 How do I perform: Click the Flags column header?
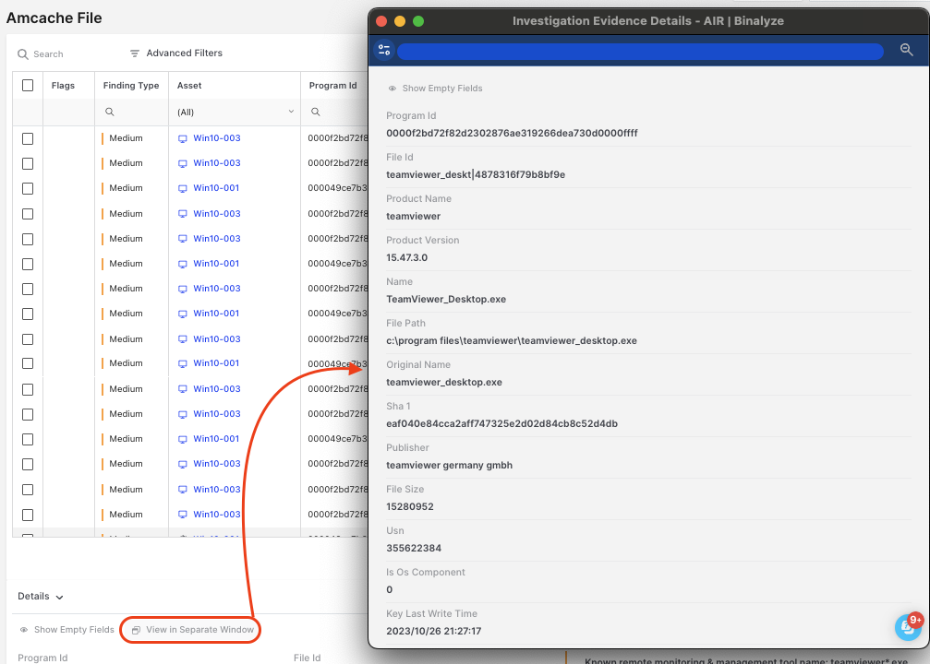coord(66,84)
